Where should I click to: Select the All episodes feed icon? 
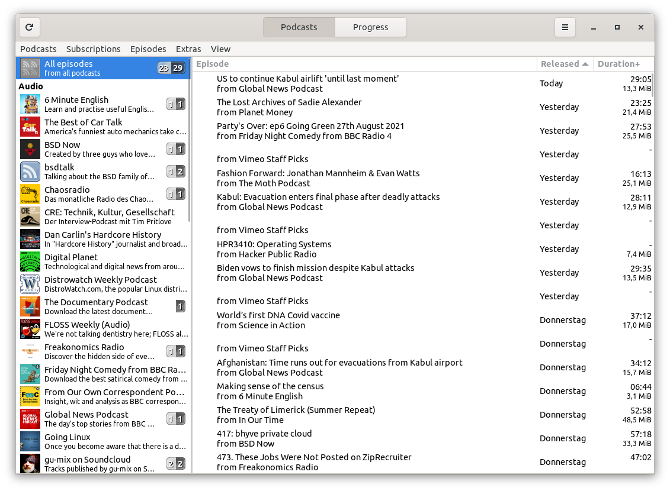(x=30, y=68)
